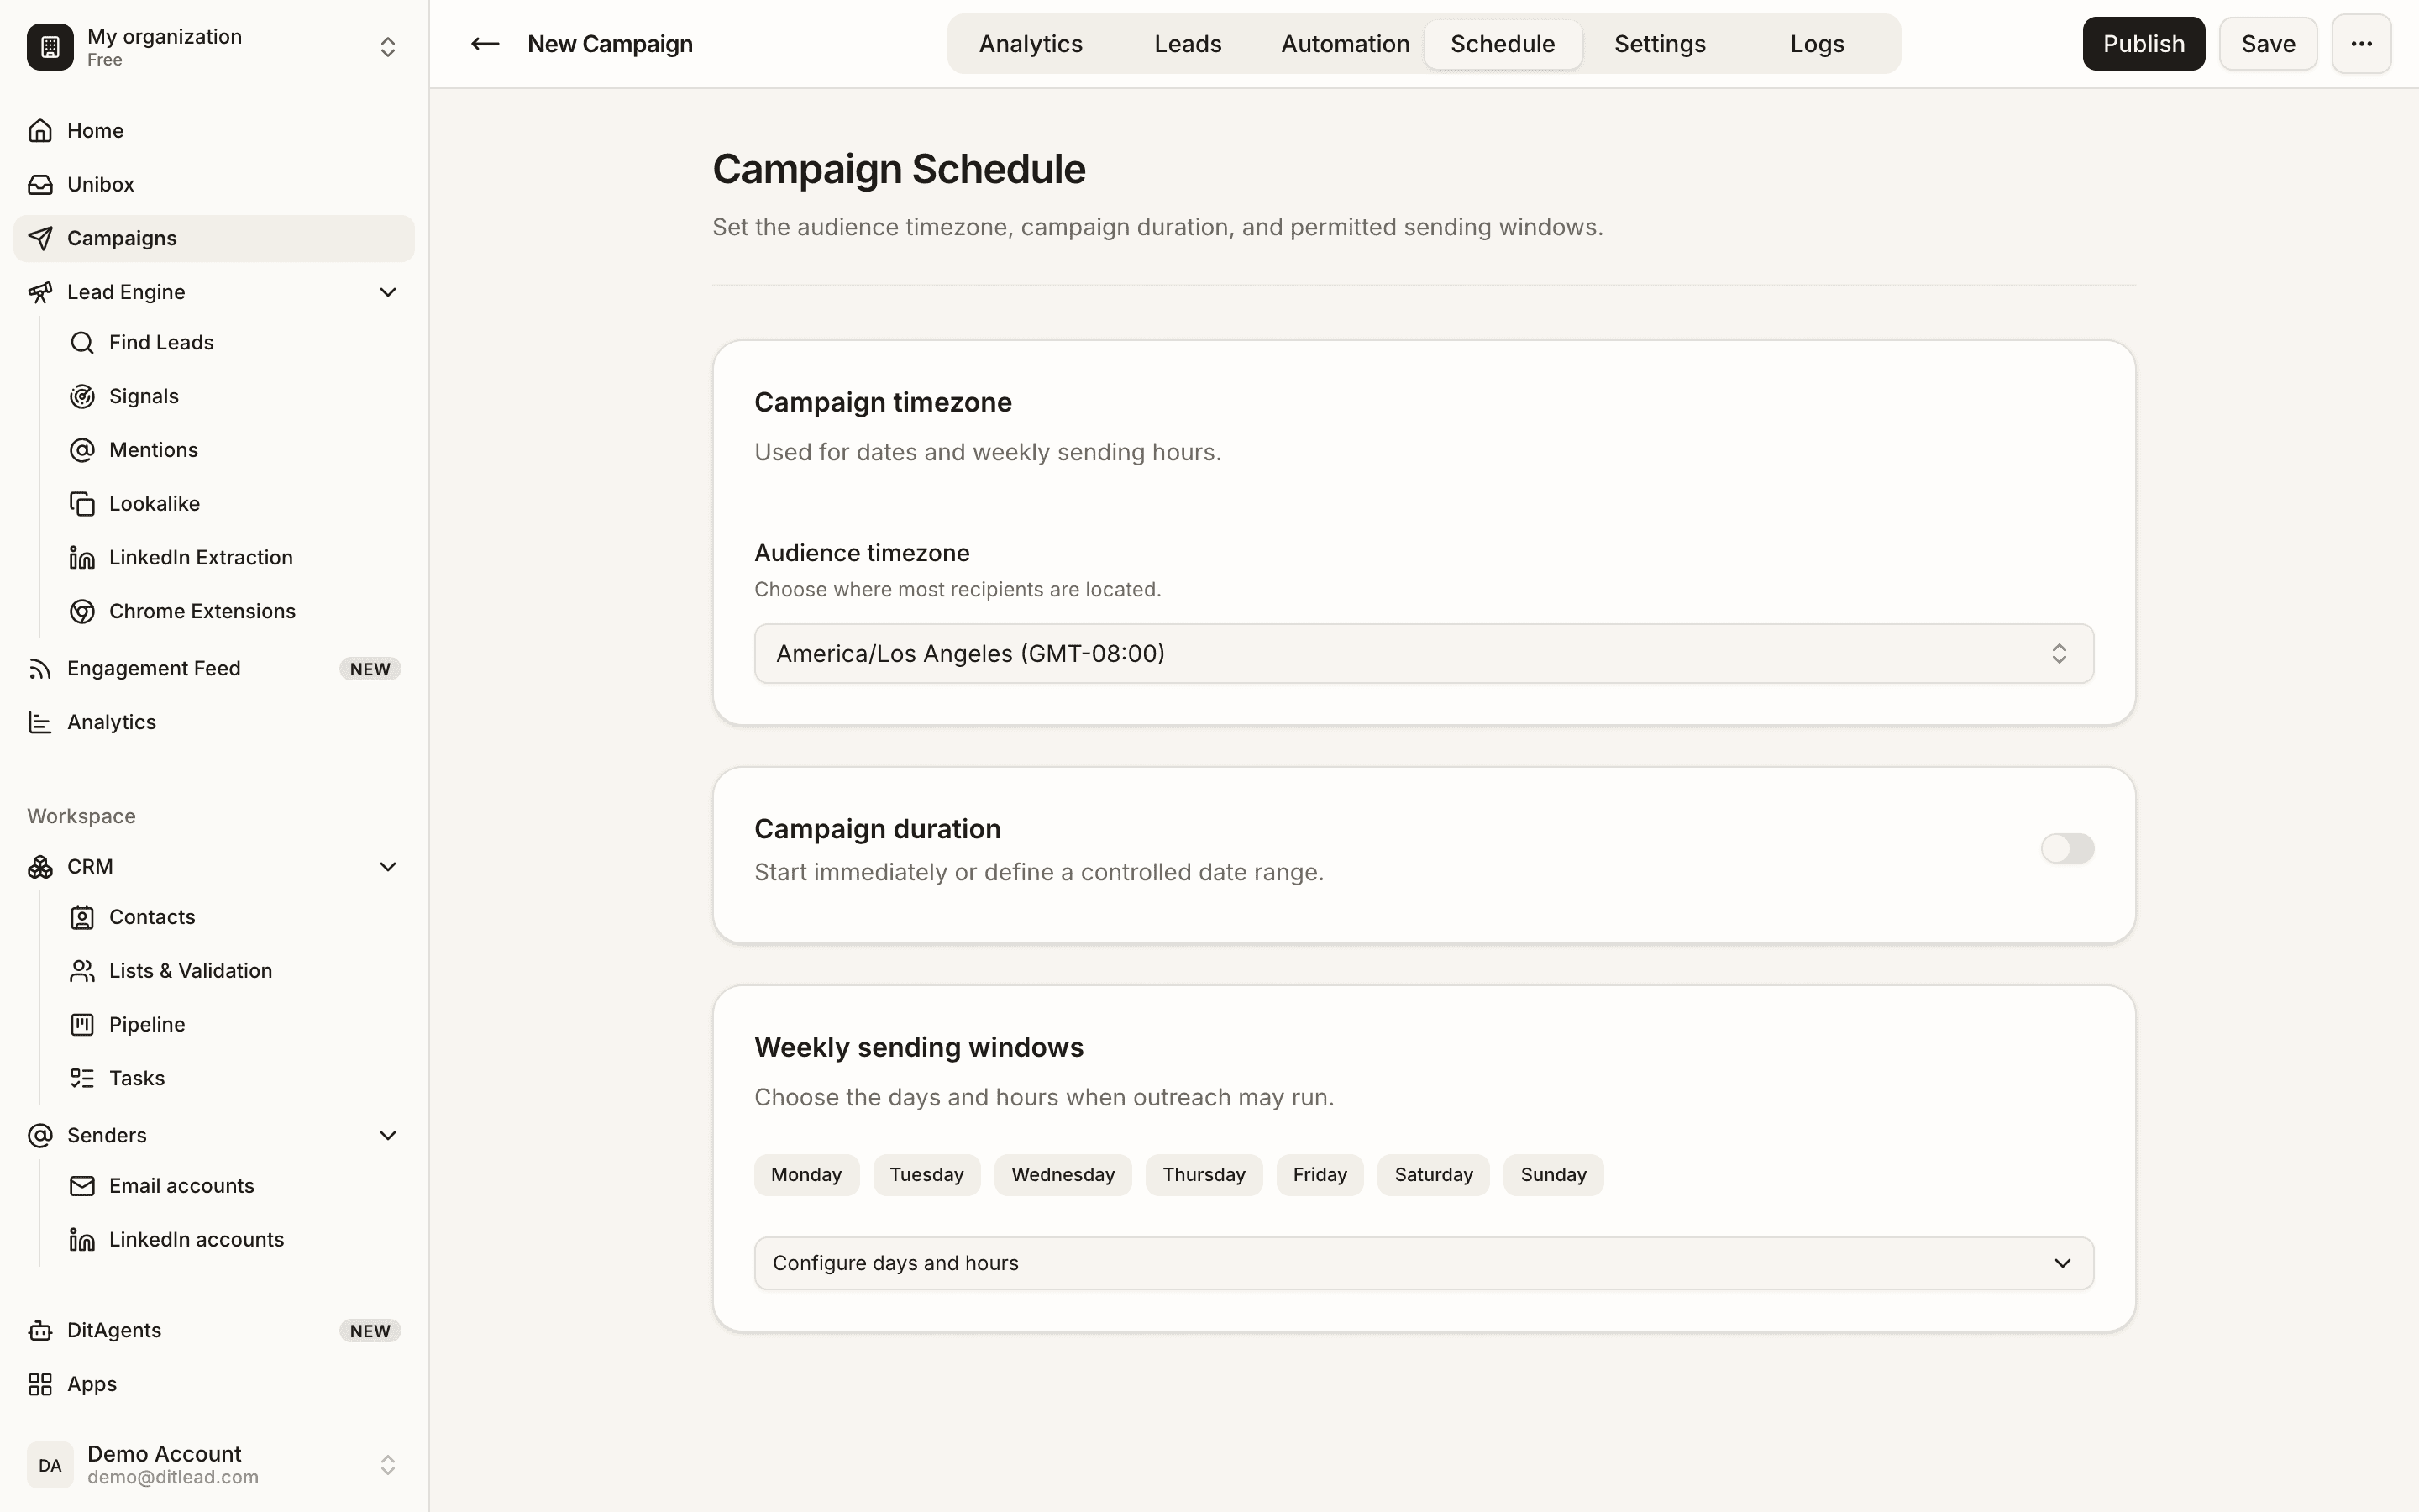2419x1512 pixels.
Task: Toggle Monday sending day
Action: point(805,1175)
